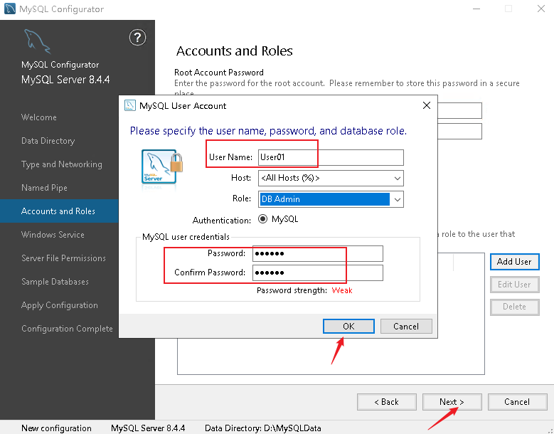Proceed with the Next > button
554x434 pixels.
click(x=452, y=402)
